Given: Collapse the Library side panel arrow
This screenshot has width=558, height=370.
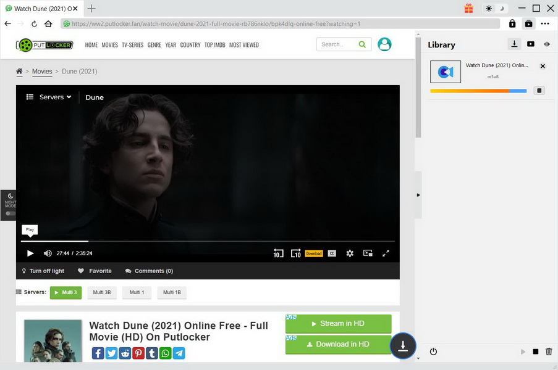Looking at the screenshot, I should [x=418, y=195].
